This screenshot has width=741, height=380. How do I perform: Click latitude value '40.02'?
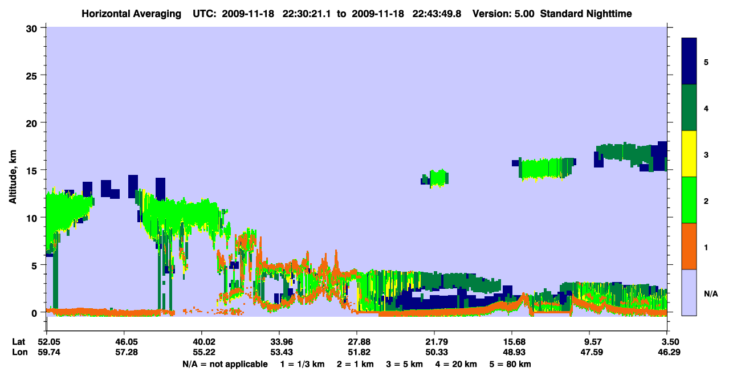(x=202, y=342)
